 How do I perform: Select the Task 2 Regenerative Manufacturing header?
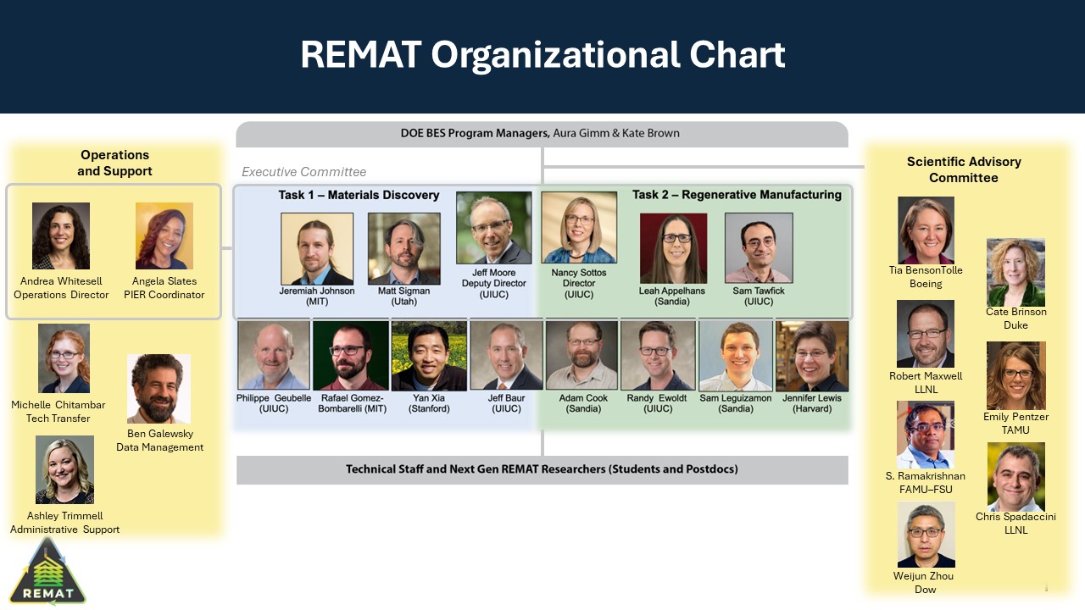(736, 194)
